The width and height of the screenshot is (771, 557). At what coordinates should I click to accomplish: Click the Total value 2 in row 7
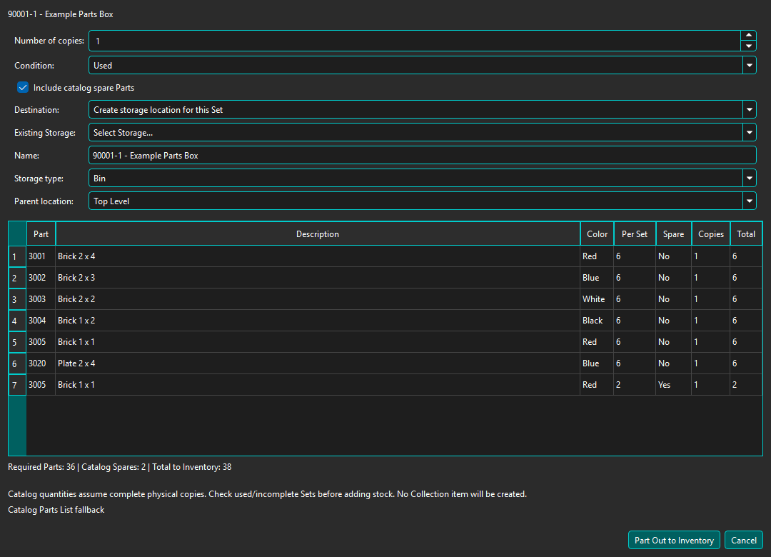[x=745, y=385]
